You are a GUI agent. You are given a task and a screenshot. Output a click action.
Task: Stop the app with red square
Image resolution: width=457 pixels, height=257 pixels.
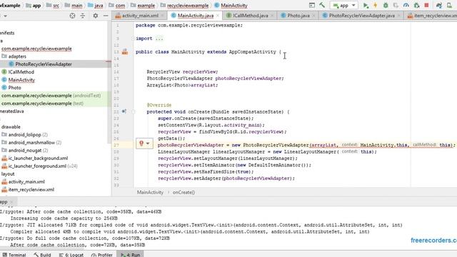[x=426, y=5]
